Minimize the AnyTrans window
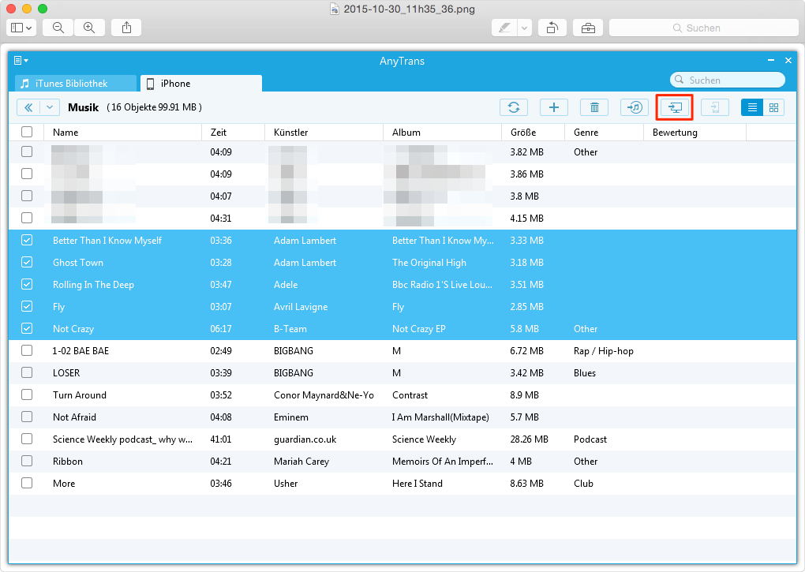The image size is (805, 572). pyautogui.click(x=770, y=61)
